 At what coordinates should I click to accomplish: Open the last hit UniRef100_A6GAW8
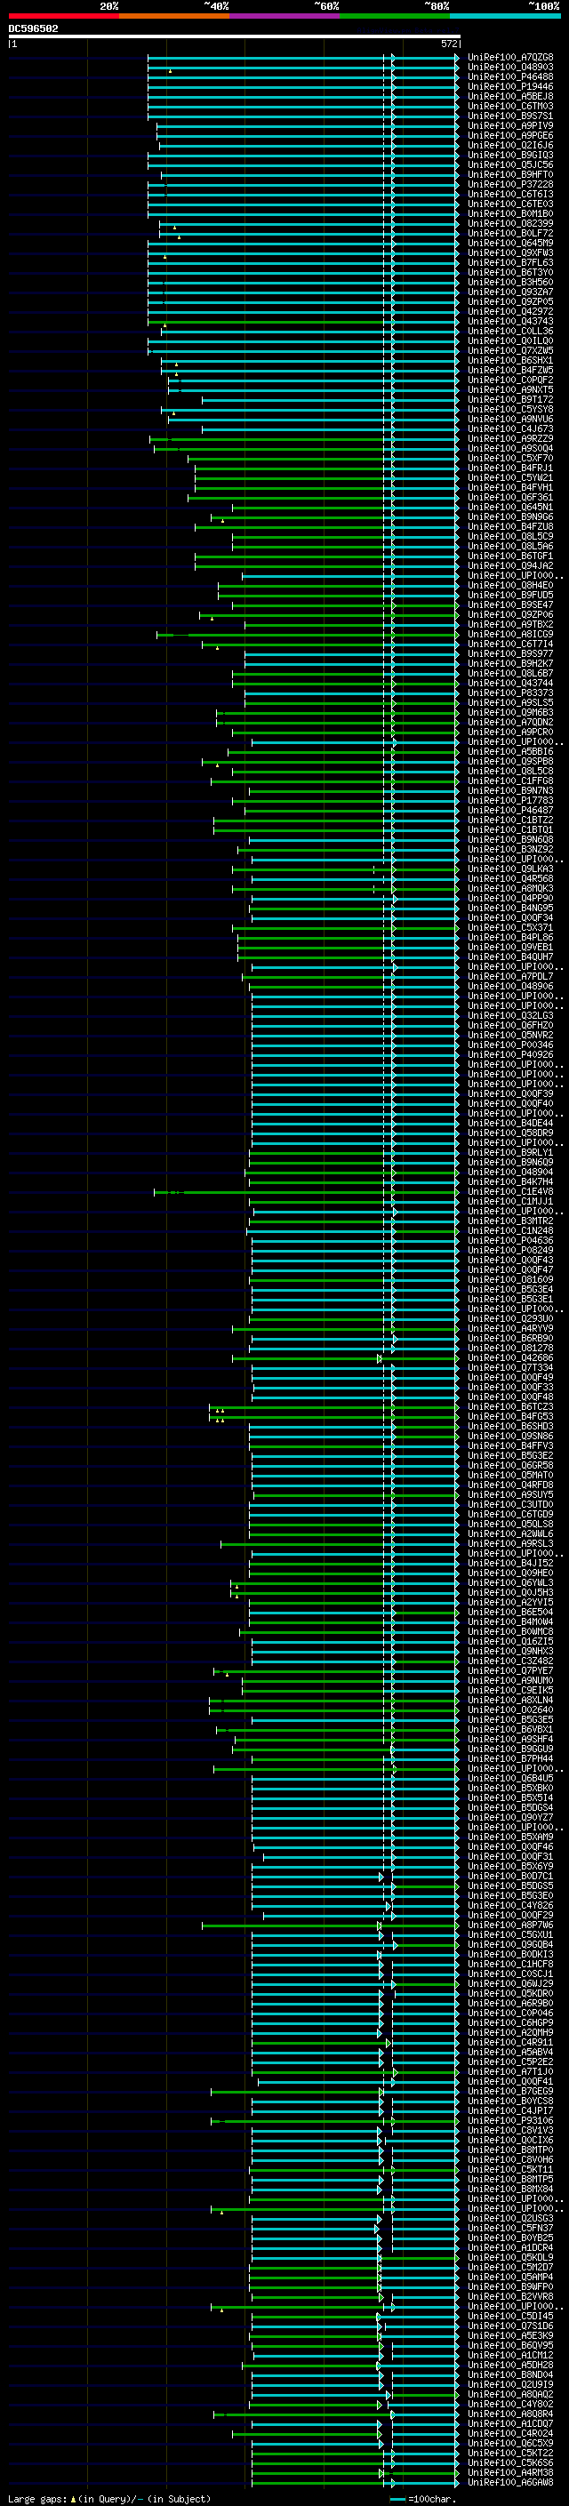(x=510, y=2483)
